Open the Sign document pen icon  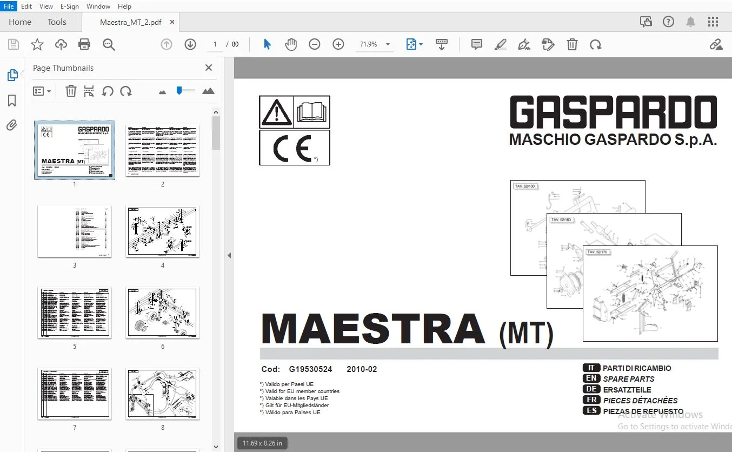coord(524,44)
